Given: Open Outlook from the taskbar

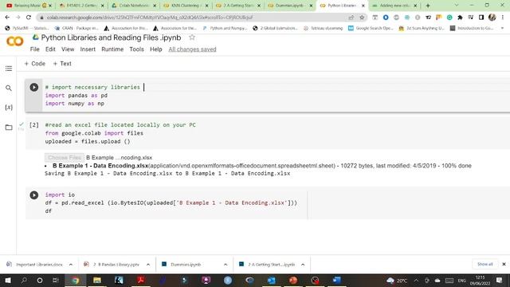Looking at the screenshot, I should coord(271,280).
